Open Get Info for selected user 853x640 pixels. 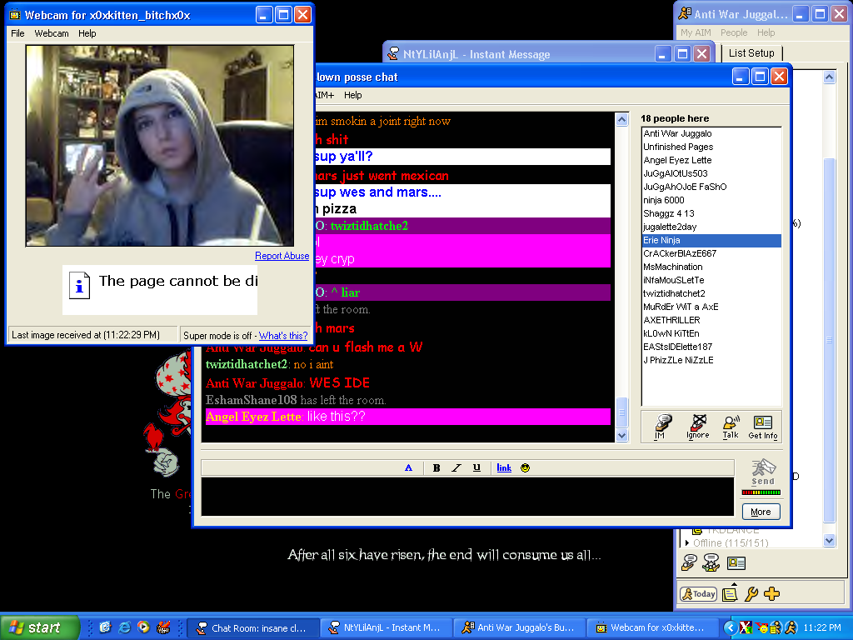(x=762, y=426)
